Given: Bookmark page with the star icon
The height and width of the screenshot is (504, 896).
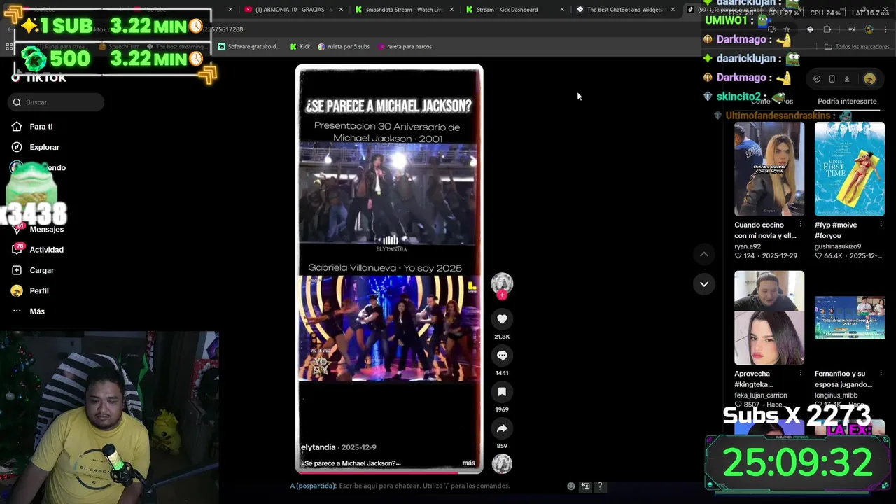Looking at the screenshot, I should click(x=786, y=29).
